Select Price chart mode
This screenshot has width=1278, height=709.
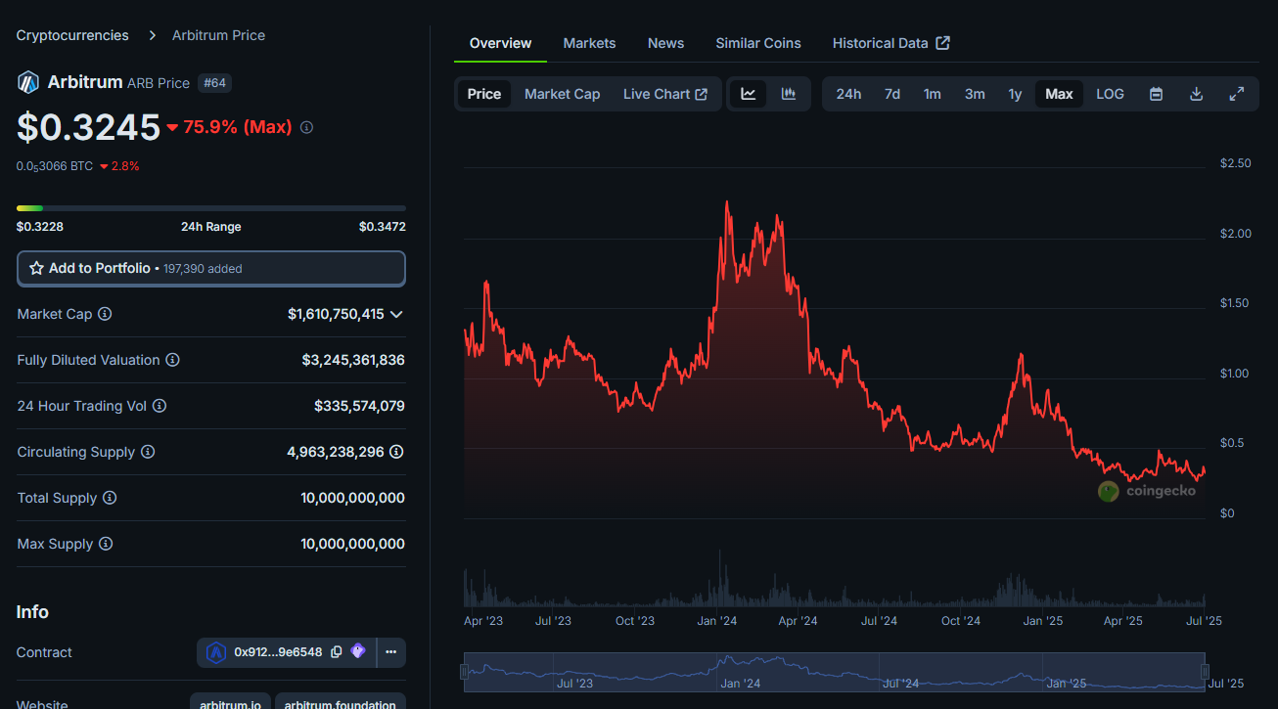484,94
